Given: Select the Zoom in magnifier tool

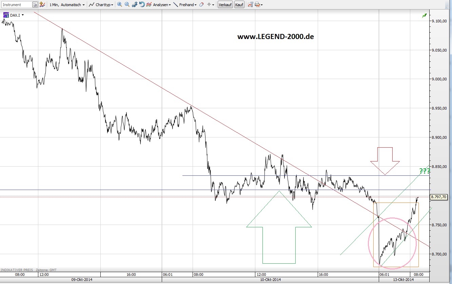Looking at the screenshot, I should [x=119, y=4].
